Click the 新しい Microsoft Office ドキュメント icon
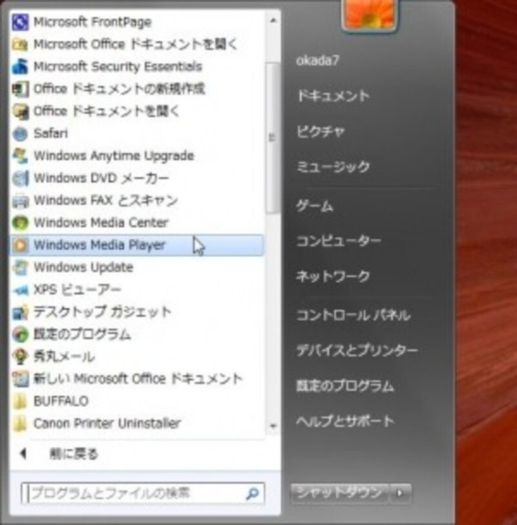Screen dimensions: 517x525 20,379
